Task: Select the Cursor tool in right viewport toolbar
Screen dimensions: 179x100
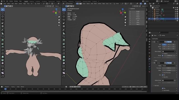Action: coord(64,13)
